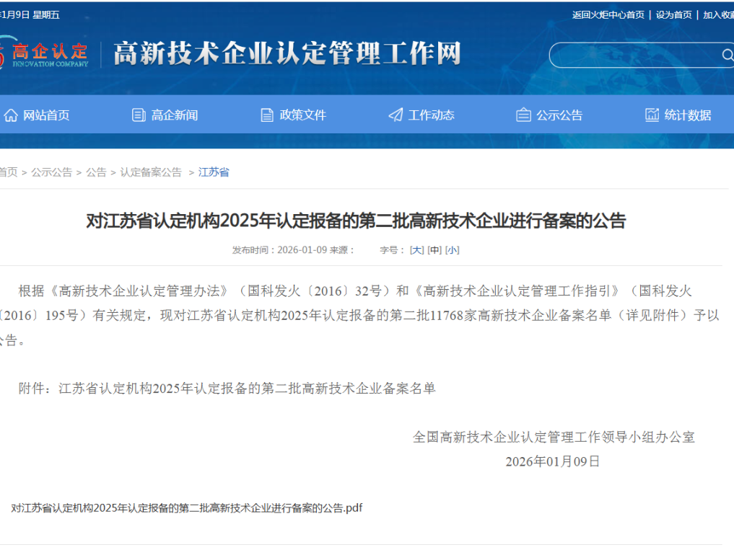This screenshot has width=734, height=550.
Task: Focus the site search input box
Action: tap(635, 56)
